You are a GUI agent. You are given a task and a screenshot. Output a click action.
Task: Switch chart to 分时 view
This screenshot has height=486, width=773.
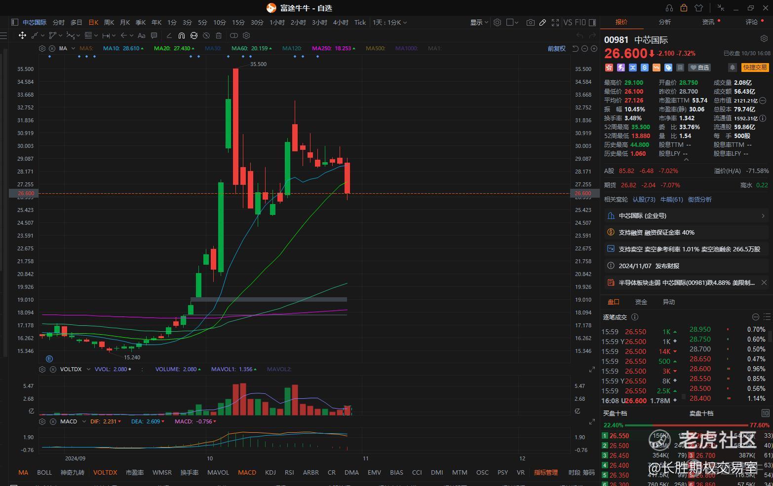point(58,22)
